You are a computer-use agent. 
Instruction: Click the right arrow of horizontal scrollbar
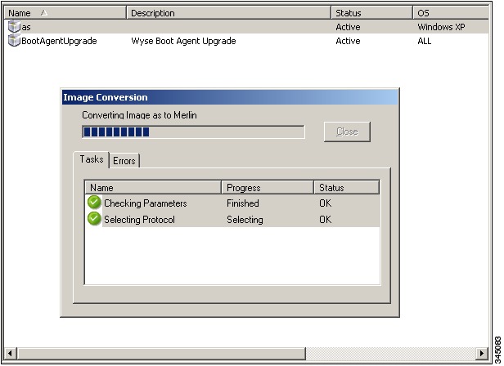[481, 354]
